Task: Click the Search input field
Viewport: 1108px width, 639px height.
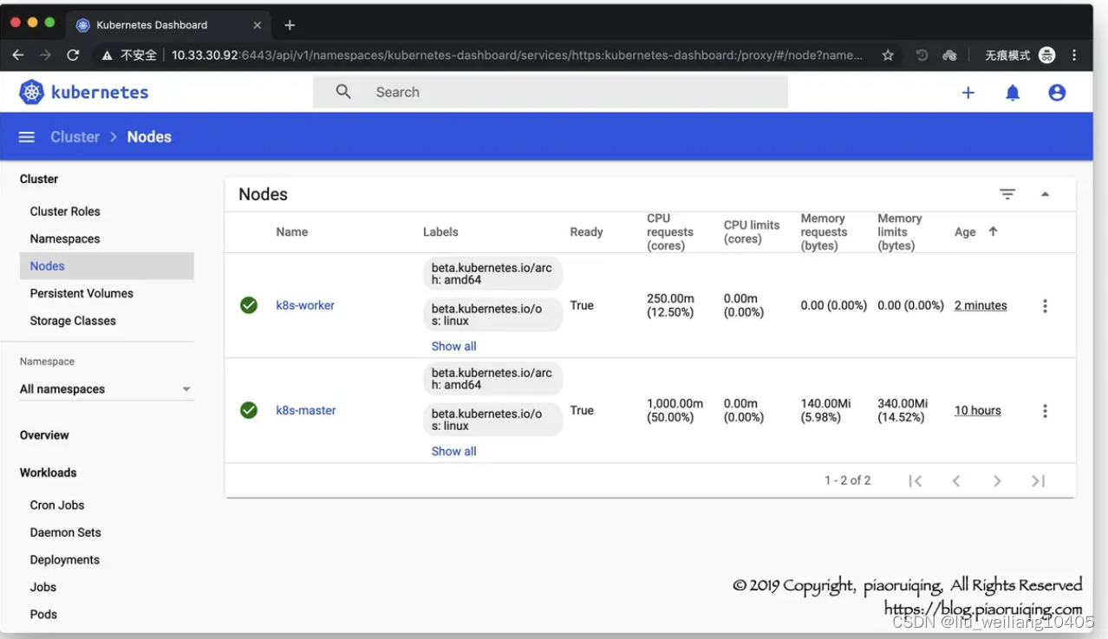Action: pos(551,92)
